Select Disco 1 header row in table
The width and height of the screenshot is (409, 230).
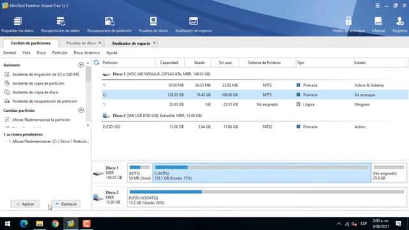tap(254, 74)
